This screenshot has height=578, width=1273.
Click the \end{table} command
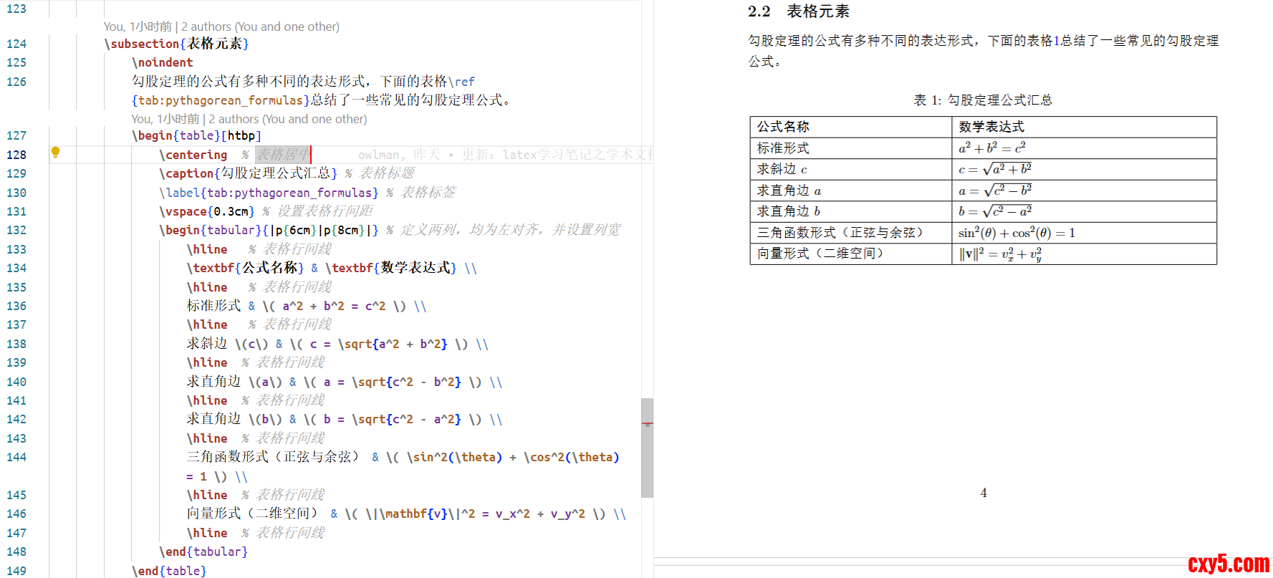pyautogui.click(x=169, y=571)
